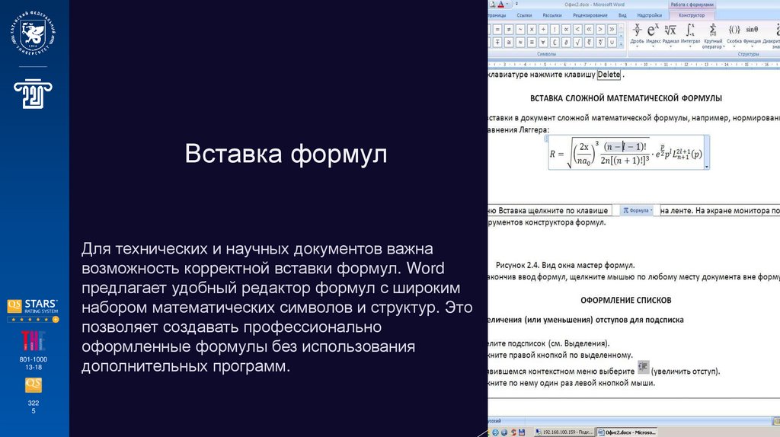780x437 pixels.
Task: Click the increase indent icon in document text
Action: coord(643,368)
